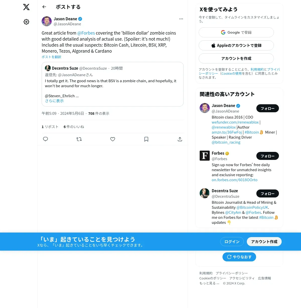Viewport: 301px width, 308px height.
Task: Go back with the arrow icon
Action: (44, 7)
